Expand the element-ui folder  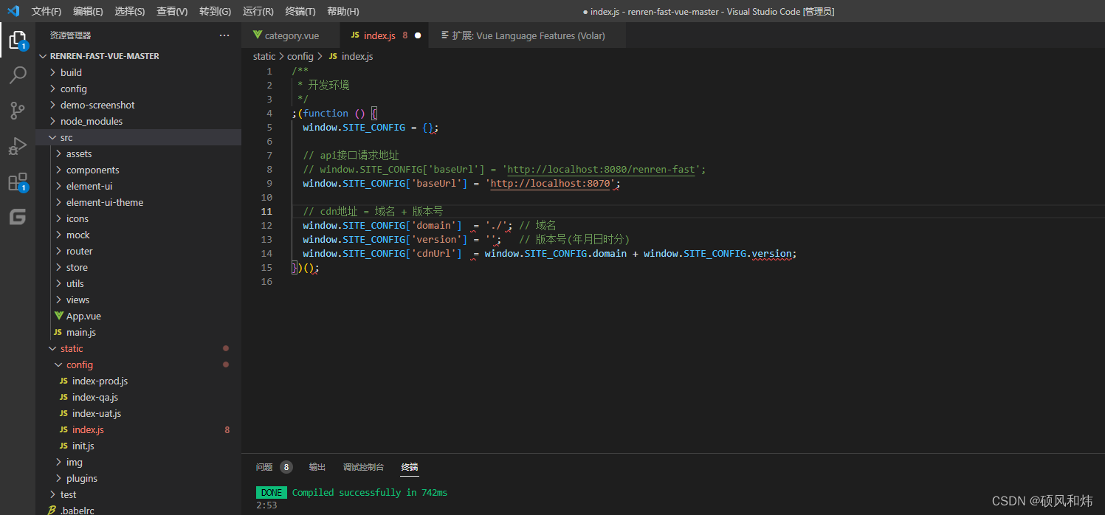[138, 186]
